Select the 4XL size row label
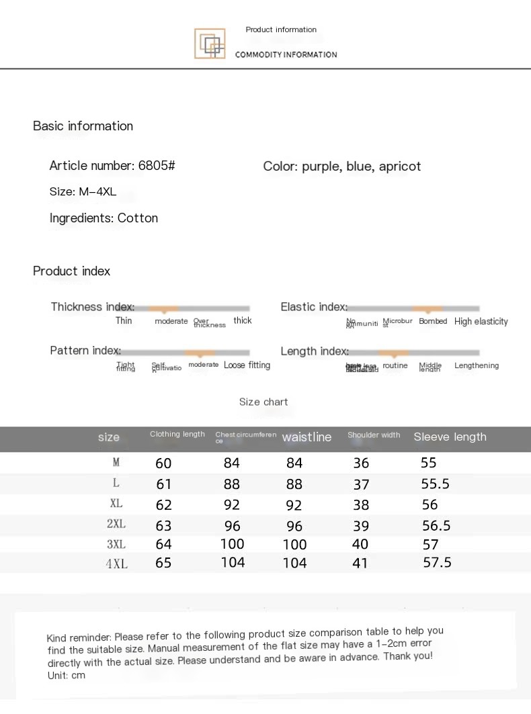This screenshot has width=531, height=714. [x=117, y=564]
